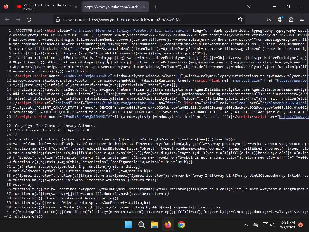
Task: Open the Extensions puzzle icon
Action: (291, 20)
